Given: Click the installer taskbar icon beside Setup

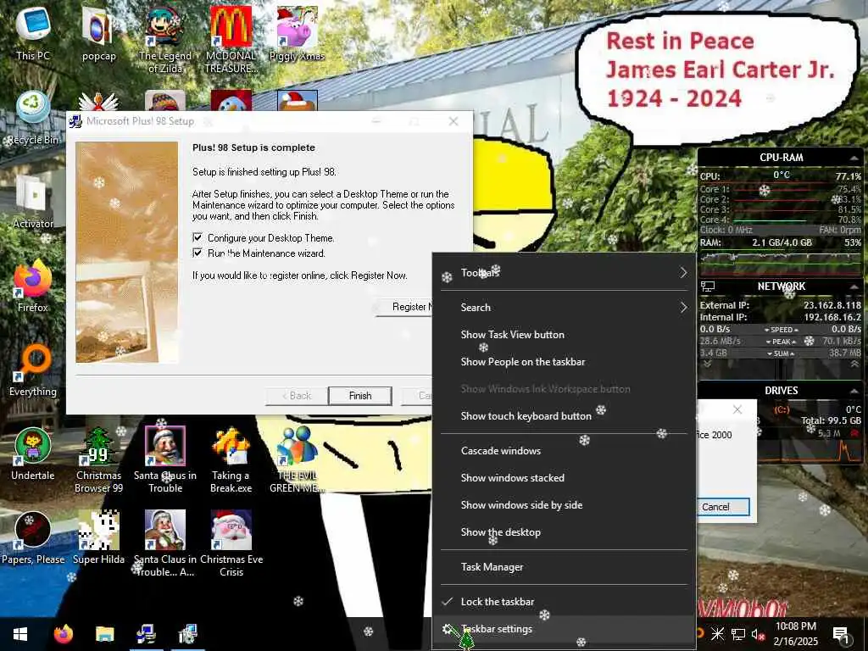Looking at the screenshot, I should point(187,634).
